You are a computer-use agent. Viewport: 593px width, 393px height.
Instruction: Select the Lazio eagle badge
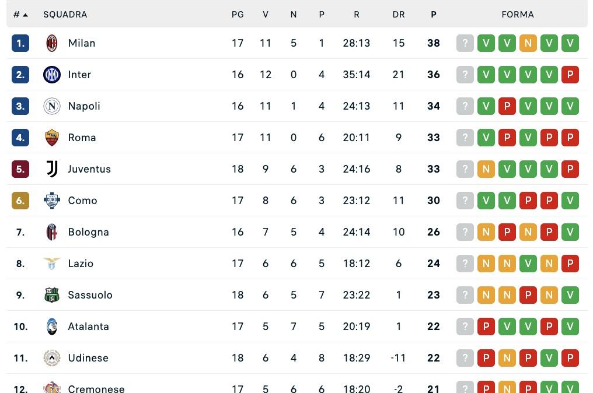(51, 263)
